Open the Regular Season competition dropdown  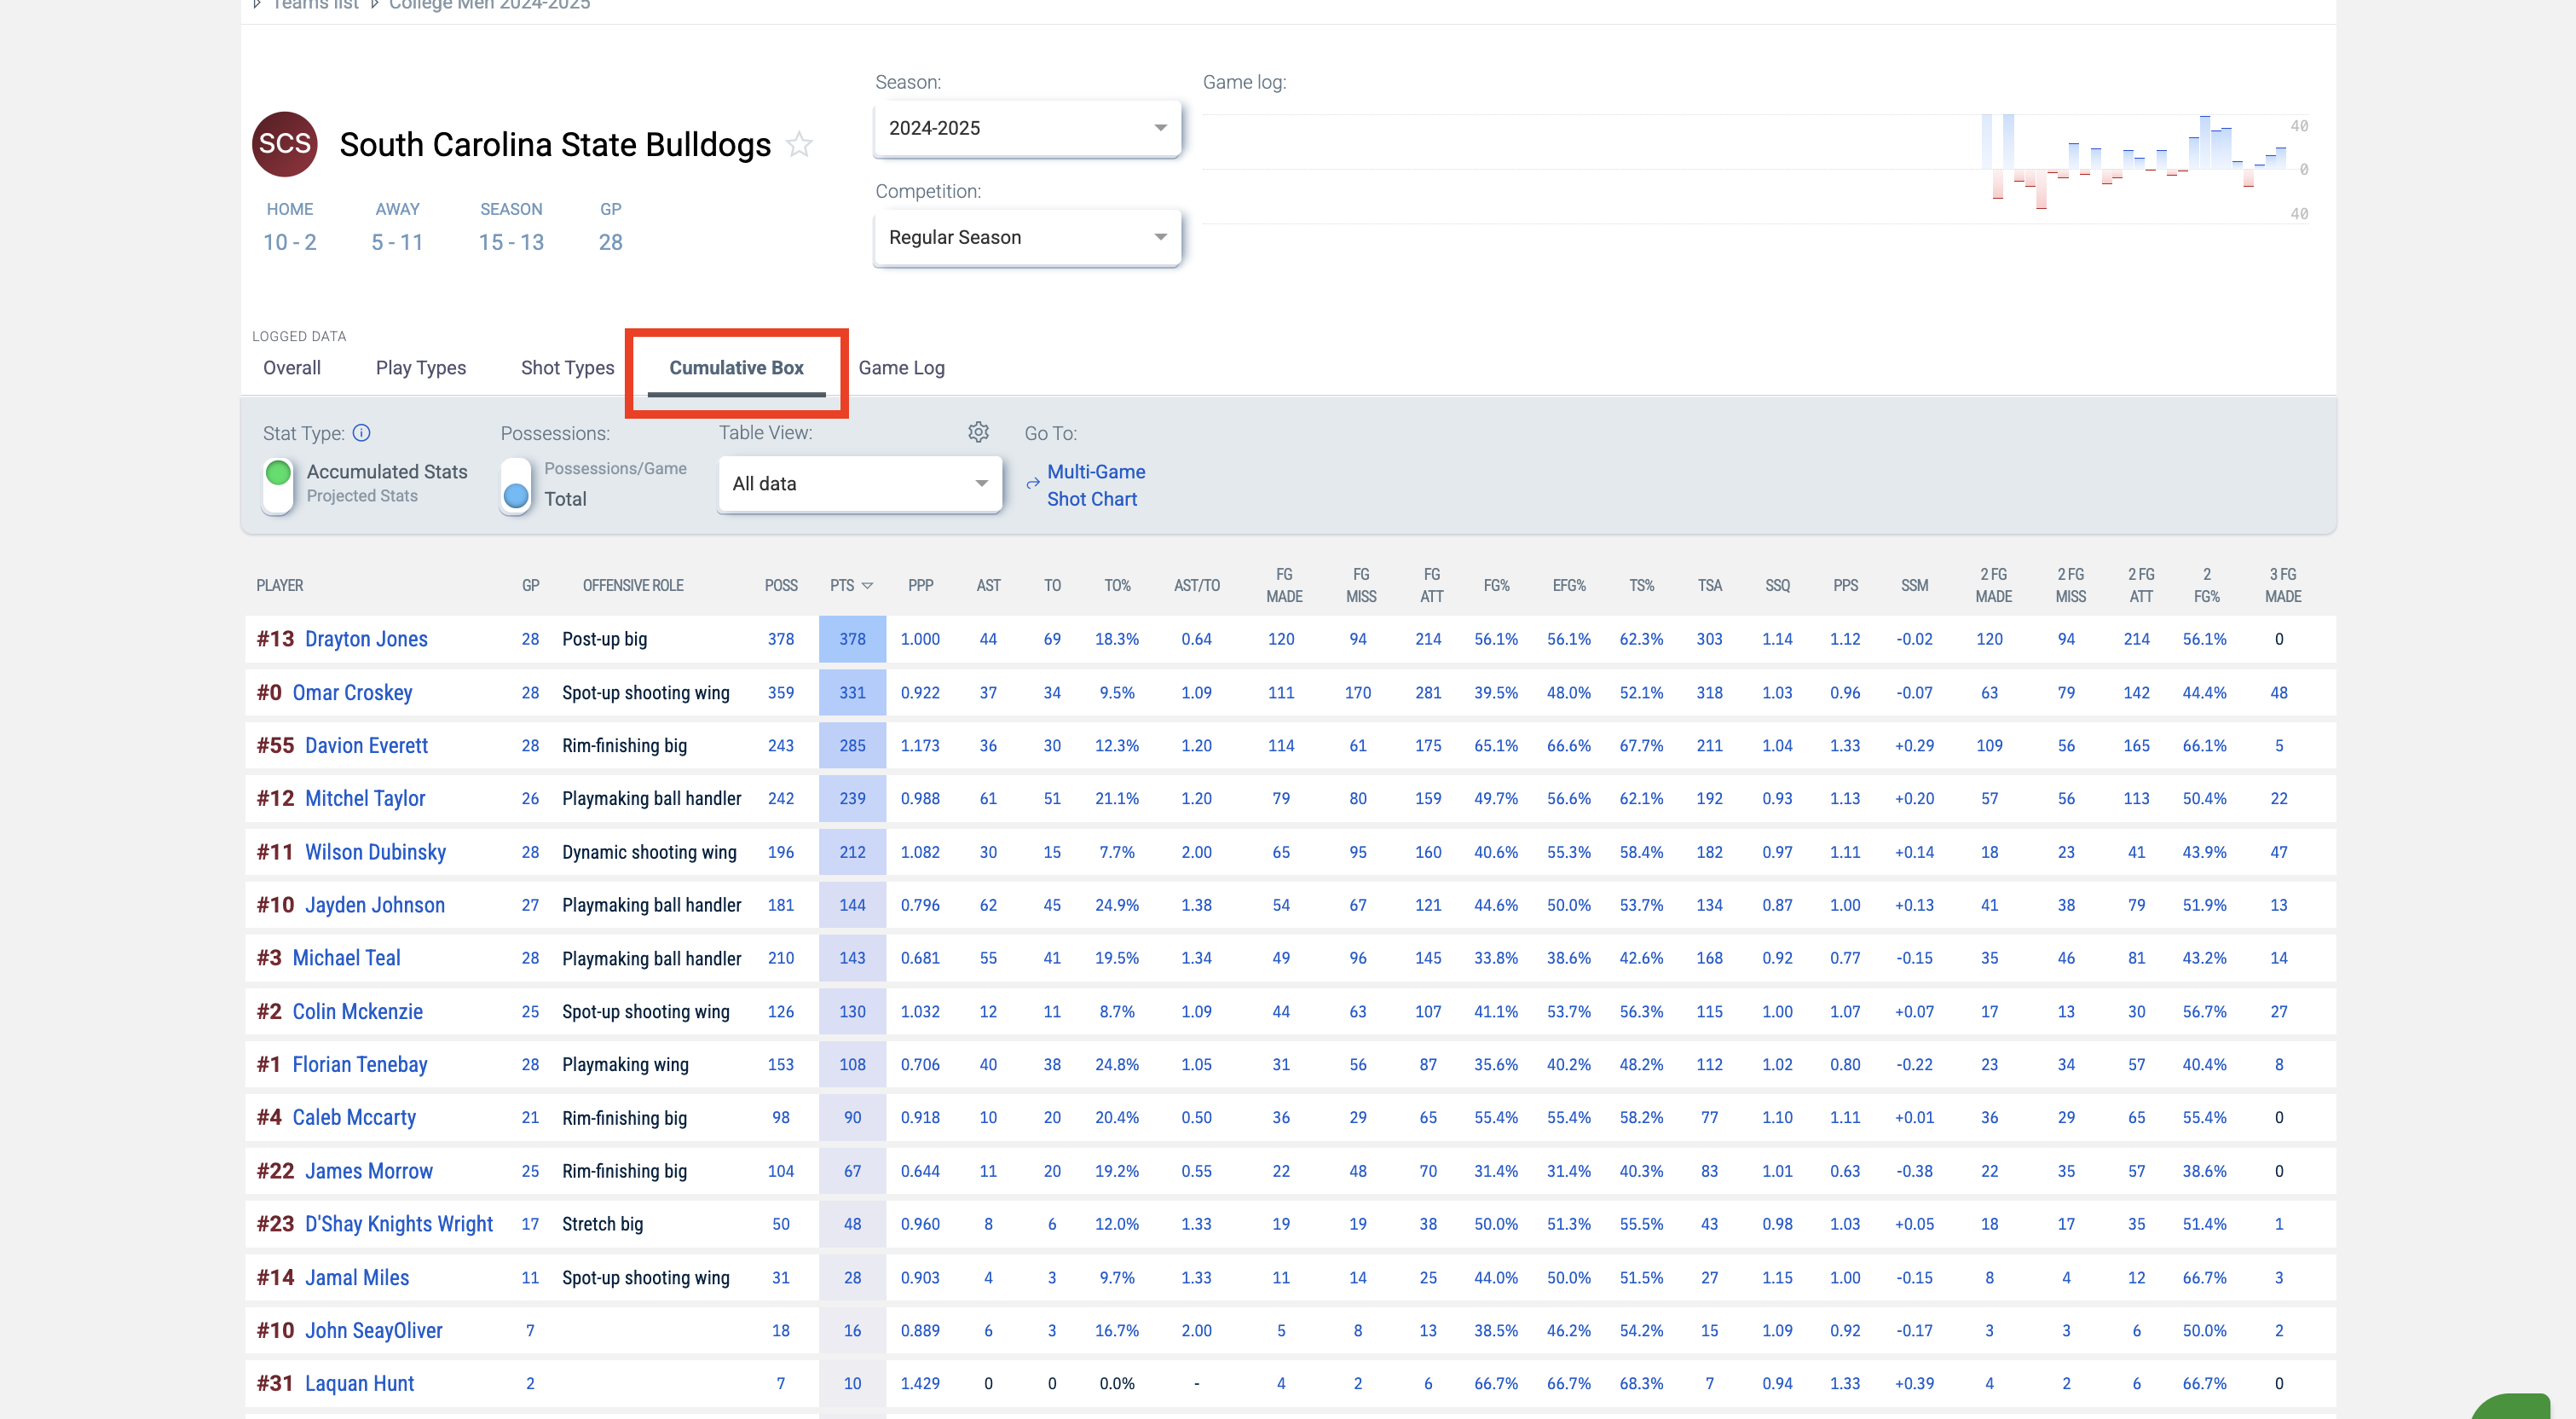click(1027, 237)
